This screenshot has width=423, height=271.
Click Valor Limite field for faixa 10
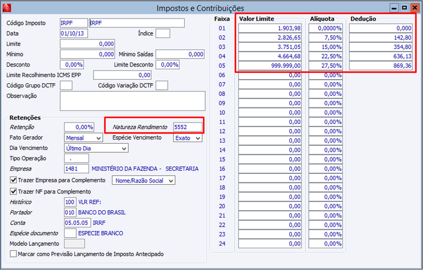click(x=270, y=113)
